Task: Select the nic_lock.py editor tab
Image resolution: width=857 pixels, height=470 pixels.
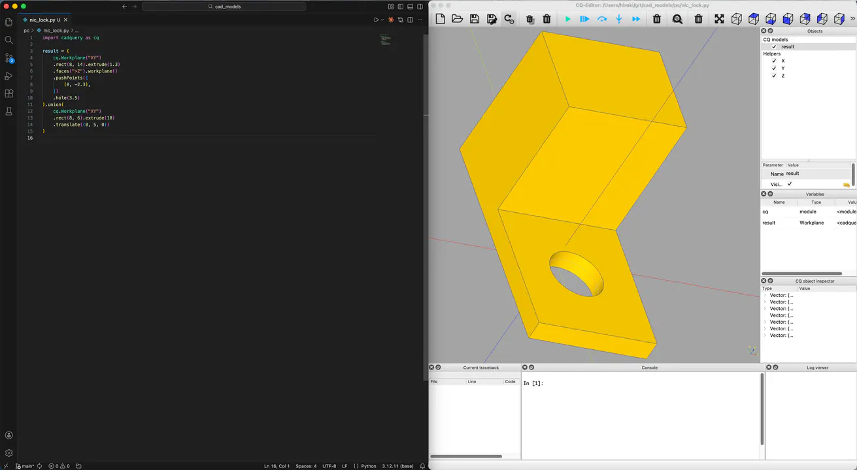Action: [x=43, y=20]
